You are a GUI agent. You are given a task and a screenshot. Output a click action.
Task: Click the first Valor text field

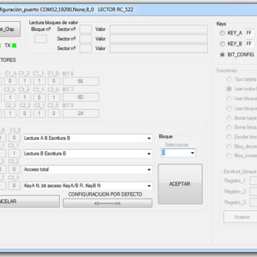click(x=158, y=30)
